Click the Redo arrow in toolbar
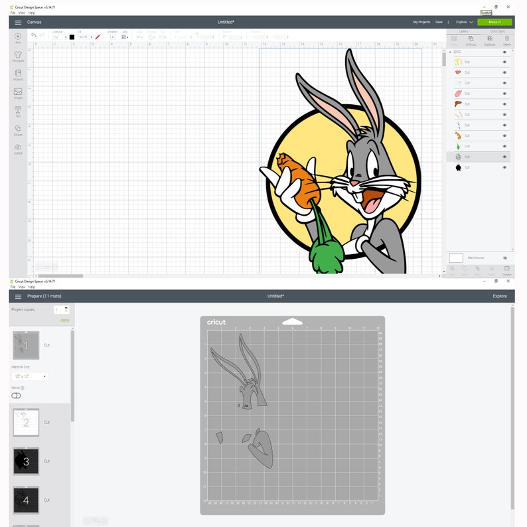Image resolution: width=527 pixels, height=527 pixels. click(42, 35)
